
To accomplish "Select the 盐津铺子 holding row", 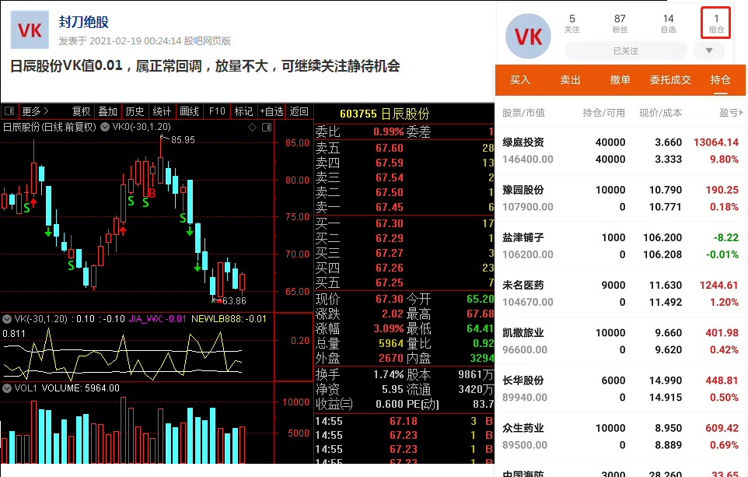I will (620, 246).
